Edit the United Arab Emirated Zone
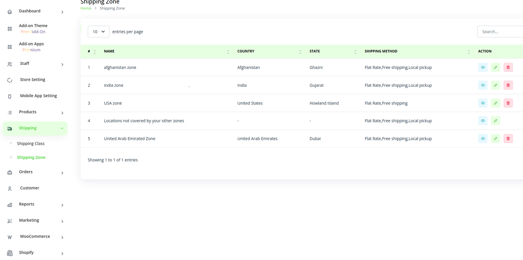This screenshot has width=523, height=260. pyautogui.click(x=495, y=139)
